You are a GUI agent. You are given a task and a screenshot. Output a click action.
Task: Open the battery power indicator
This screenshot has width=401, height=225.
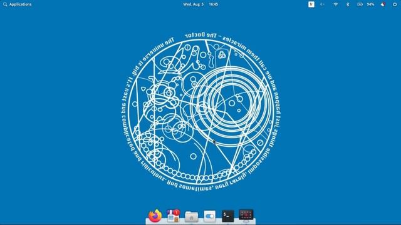coord(360,4)
